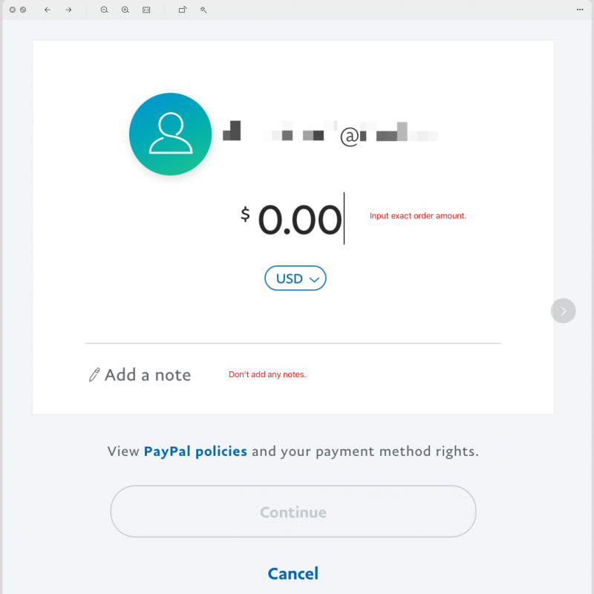Image resolution: width=594 pixels, height=594 pixels.
Task: Open the USD currency dropdown
Action: (x=295, y=278)
